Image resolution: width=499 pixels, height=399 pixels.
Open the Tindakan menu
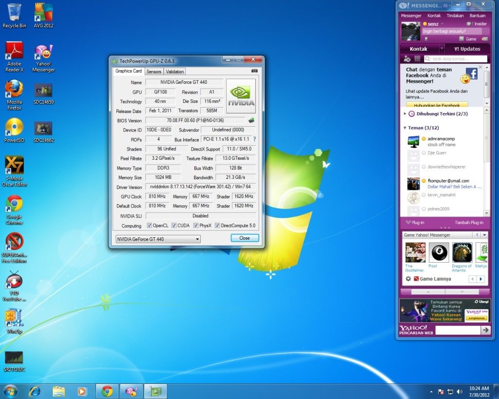pyautogui.click(x=455, y=16)
